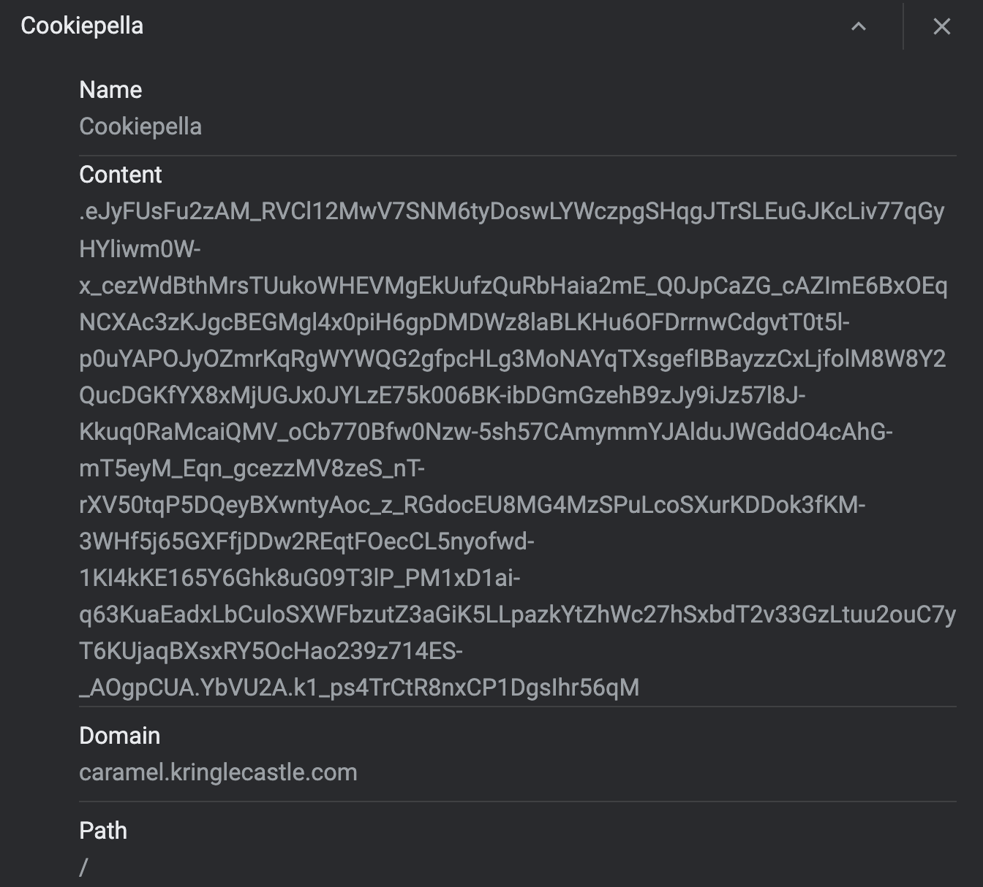
Task: Click the Path field label
Action: 103,831
